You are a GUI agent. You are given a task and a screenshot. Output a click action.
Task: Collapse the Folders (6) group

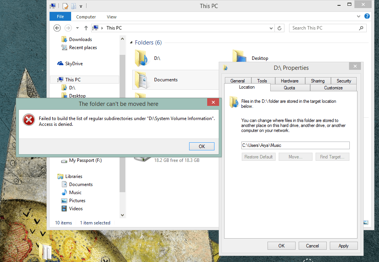click(x=131, y=43)
